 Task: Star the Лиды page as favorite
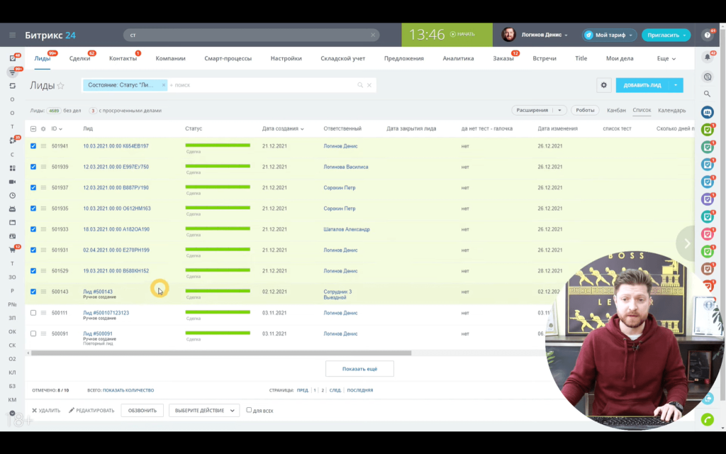61,86
